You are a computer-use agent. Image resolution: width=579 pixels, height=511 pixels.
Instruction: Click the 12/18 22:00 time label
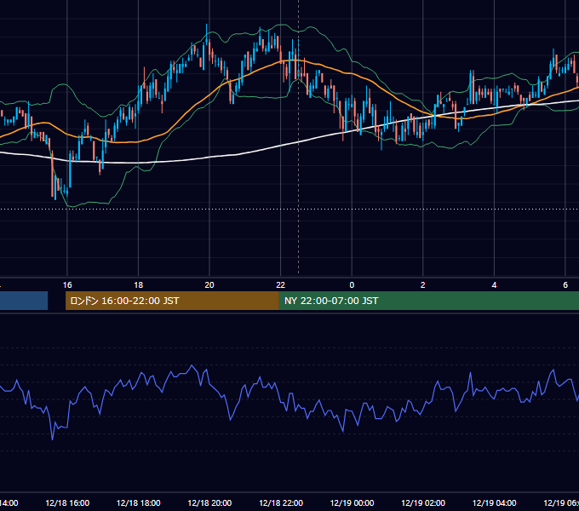(281, 502)
